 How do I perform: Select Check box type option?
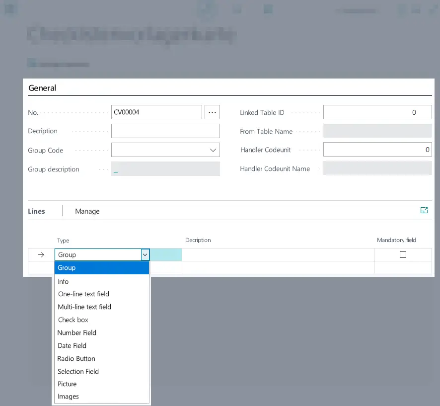pos(73,320)
